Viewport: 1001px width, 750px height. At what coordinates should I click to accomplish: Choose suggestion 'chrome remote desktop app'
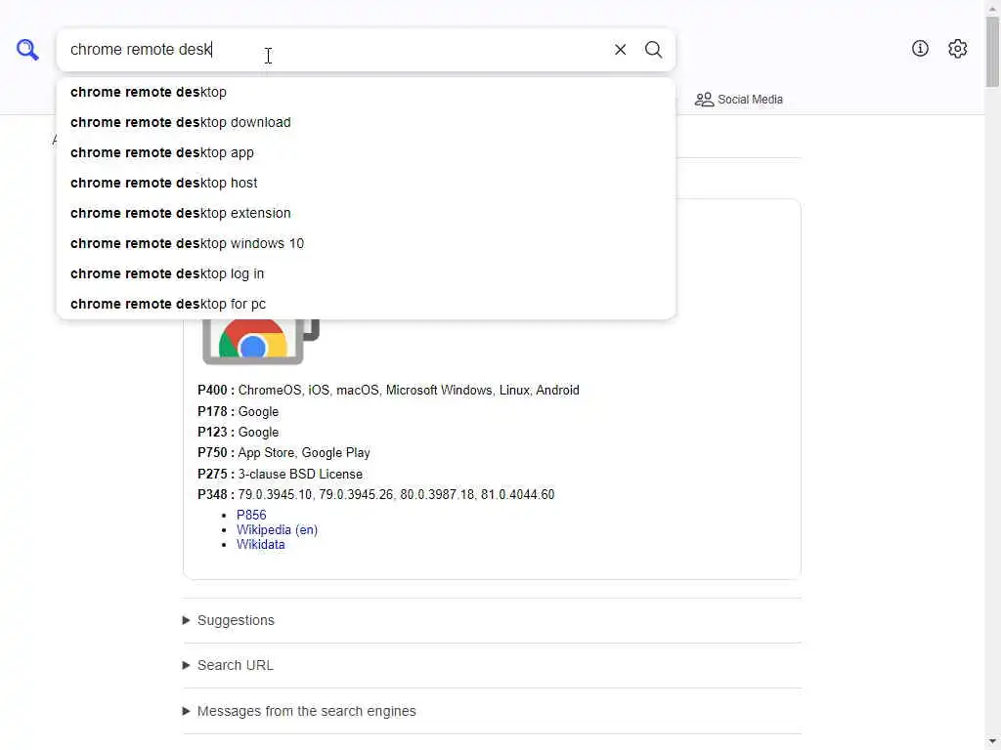tap(366, 152)
